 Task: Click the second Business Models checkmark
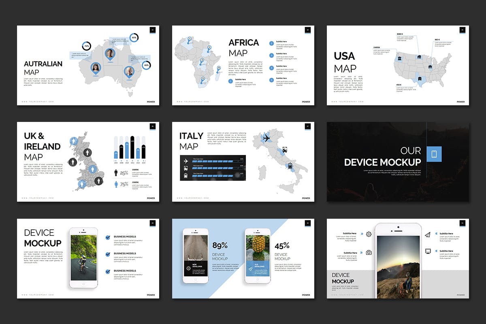108,254
